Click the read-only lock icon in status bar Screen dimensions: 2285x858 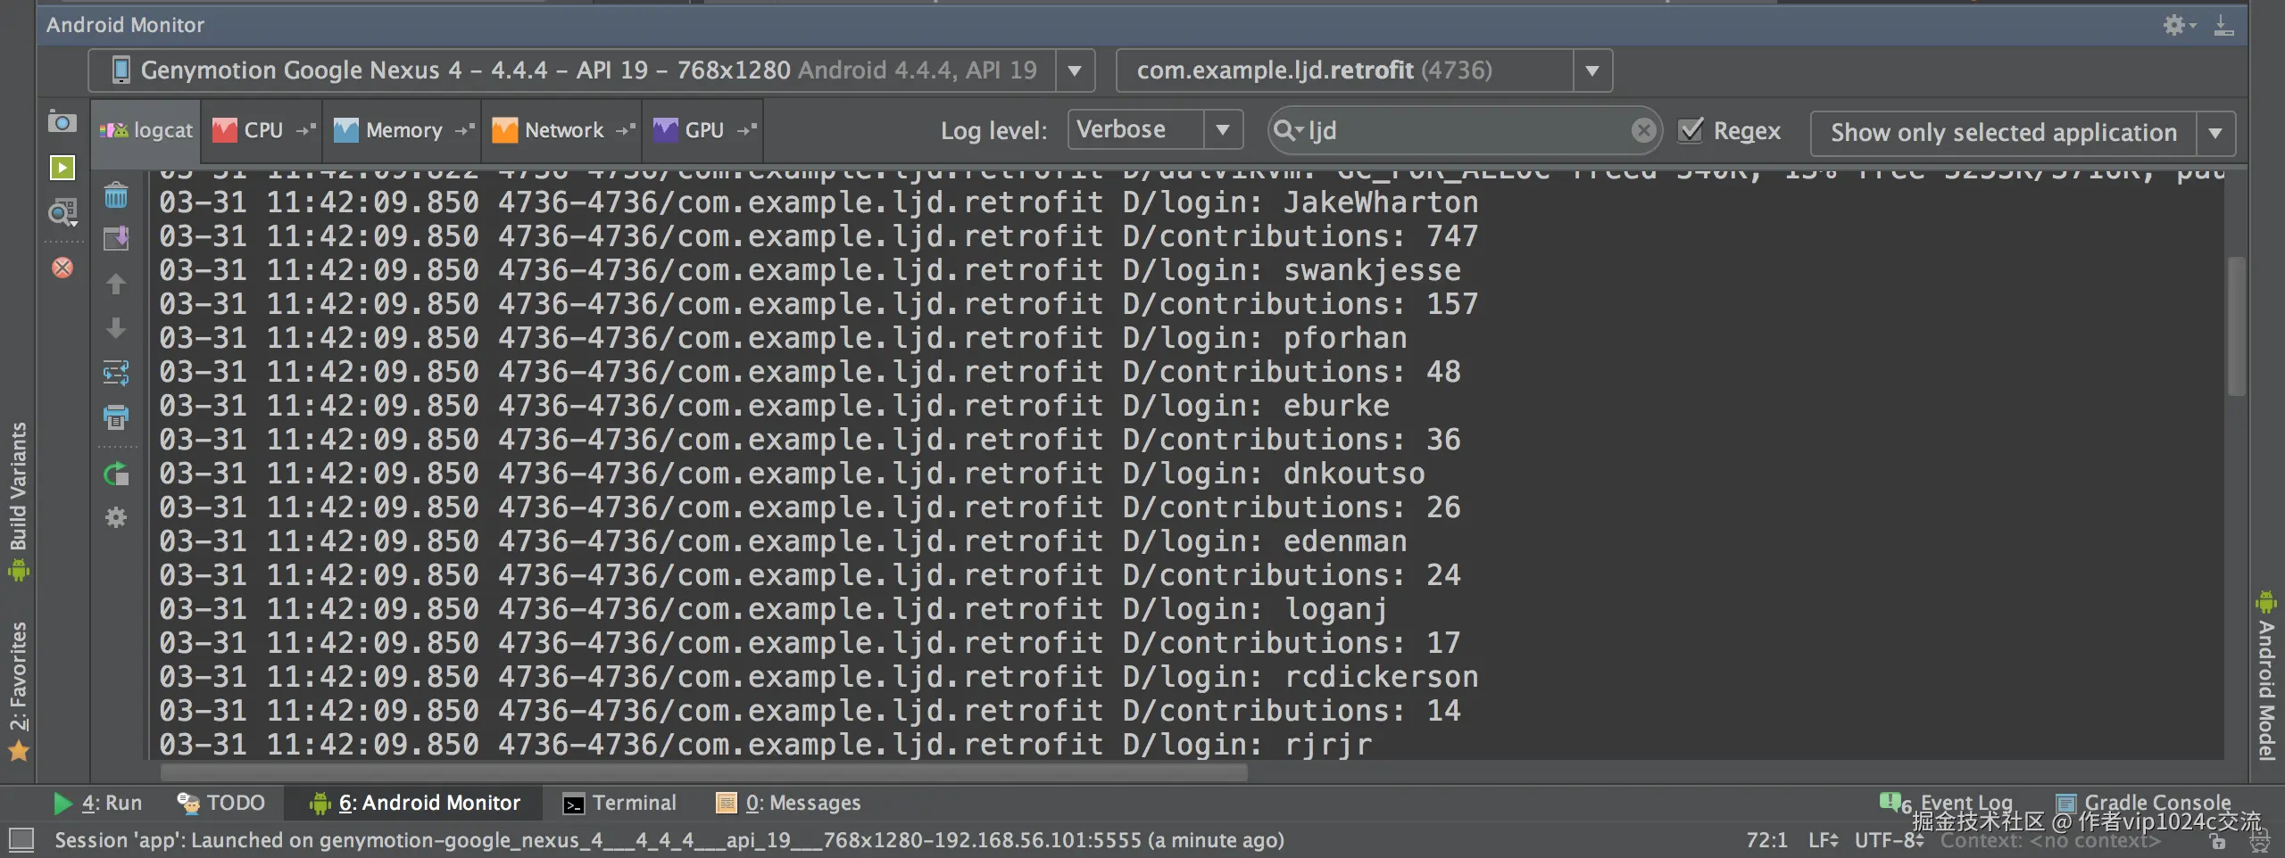2217,841
